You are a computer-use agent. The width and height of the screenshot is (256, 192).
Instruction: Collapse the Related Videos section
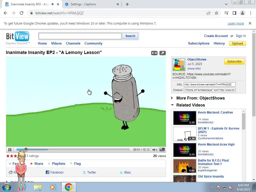[172, 105]
